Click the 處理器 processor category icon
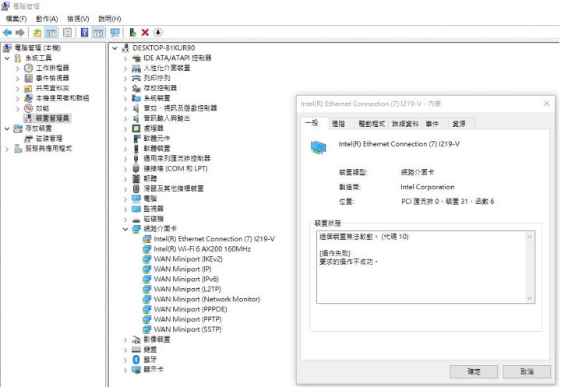This screenshot has width=561, height=387. point(136,128)
